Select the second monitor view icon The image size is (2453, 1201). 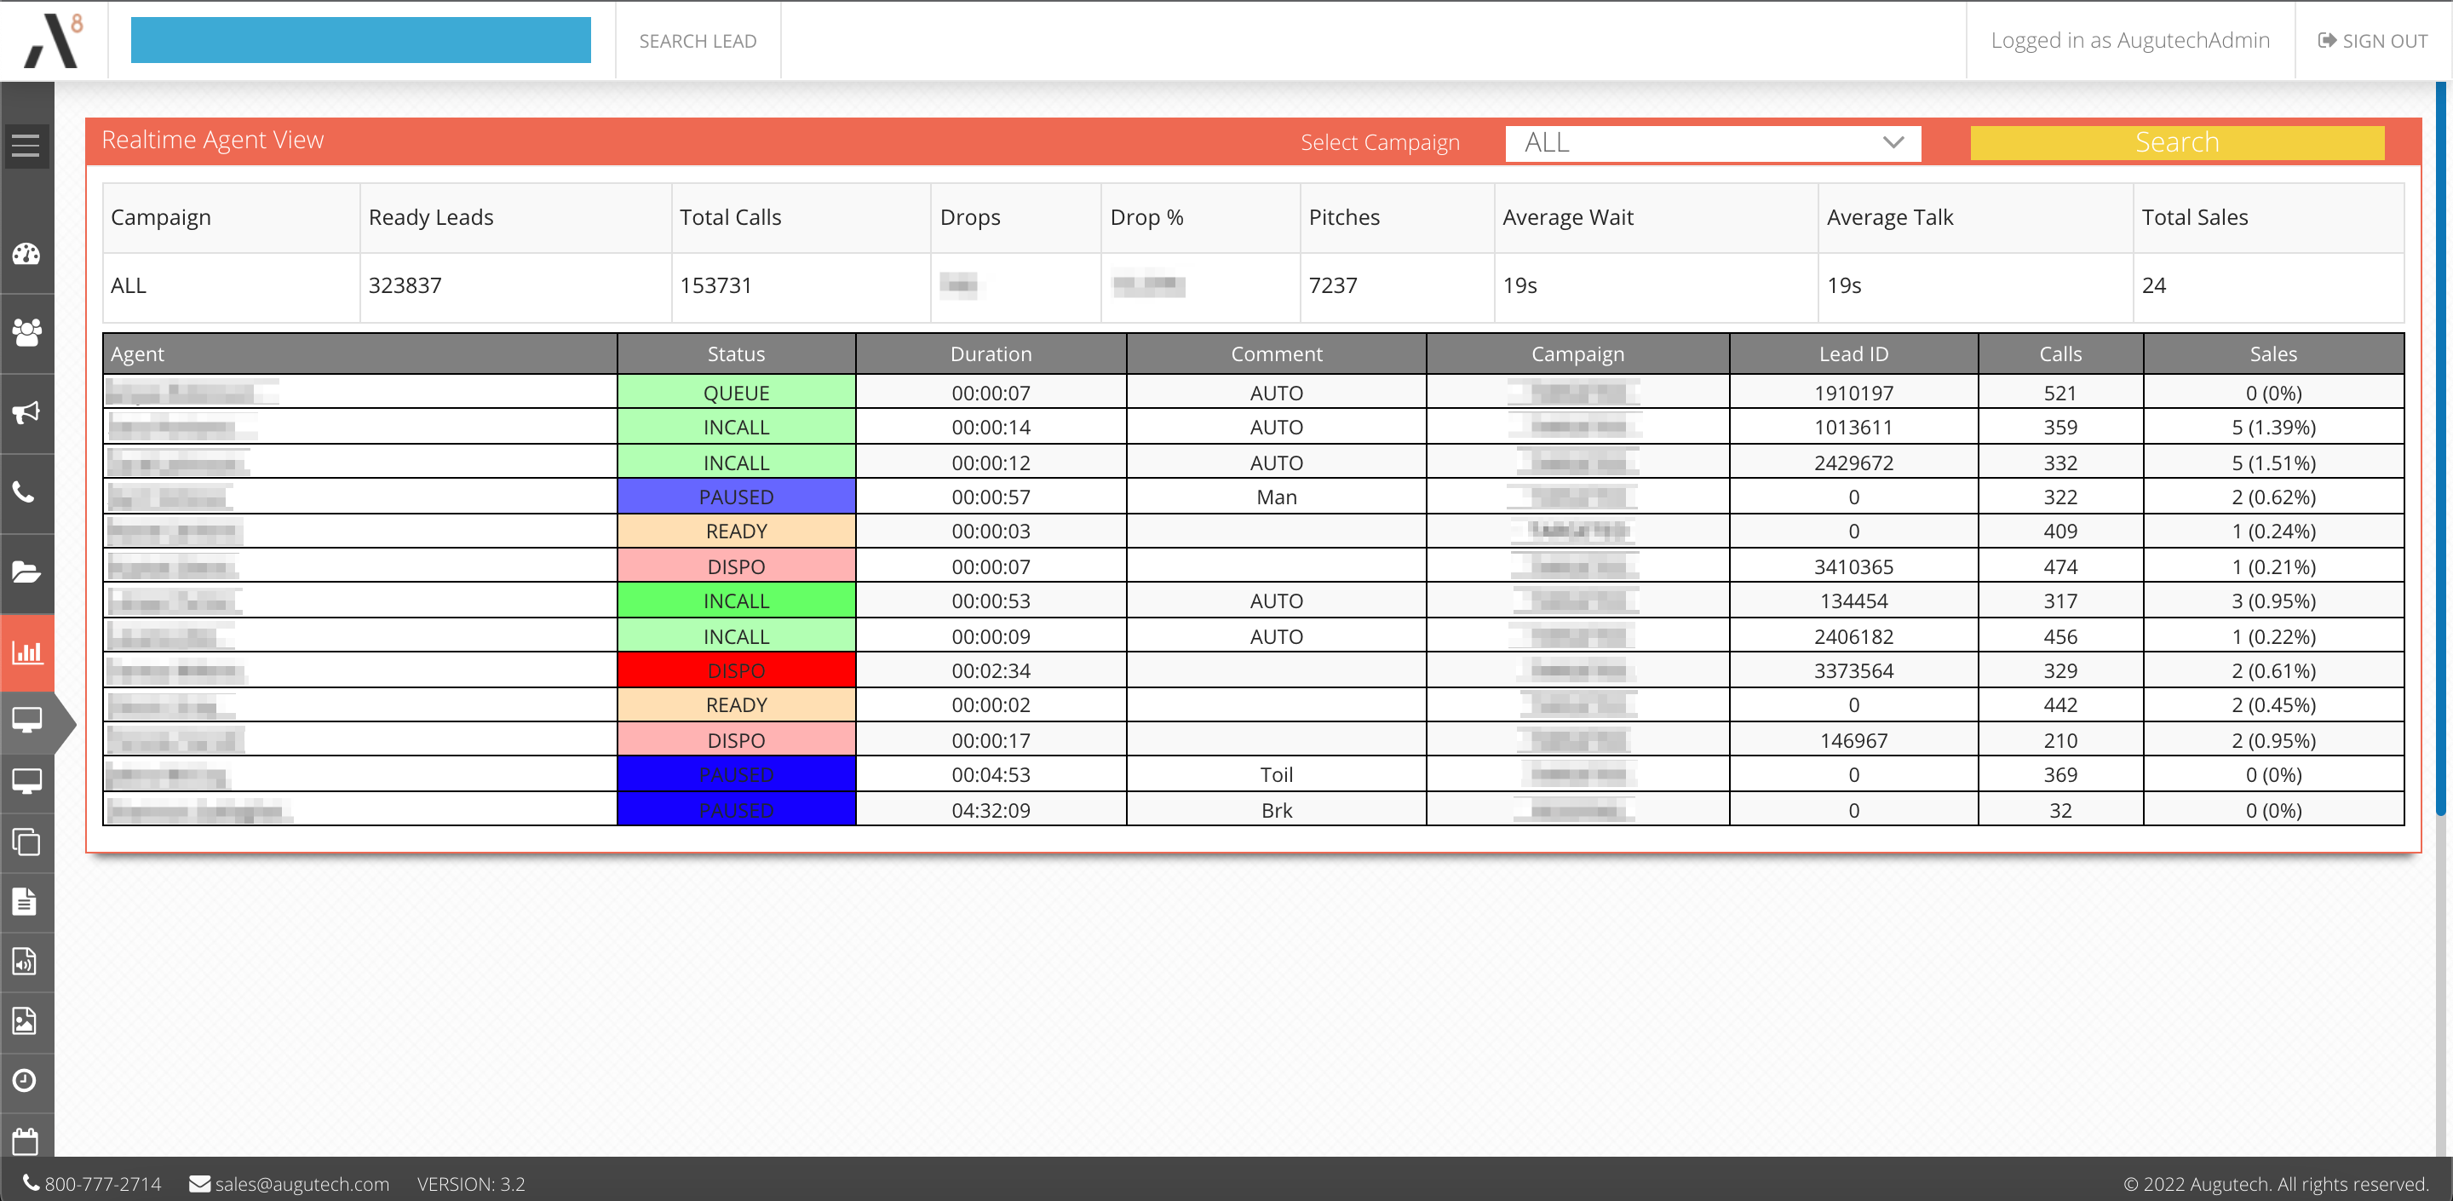coord(26,781)
